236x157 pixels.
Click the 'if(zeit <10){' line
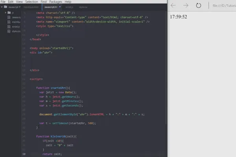53,141
